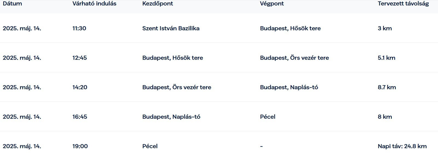Select the Naplás-tó endpoint in the 14:20 row
The width and height of the screenshot is (438, 155).
289,87
